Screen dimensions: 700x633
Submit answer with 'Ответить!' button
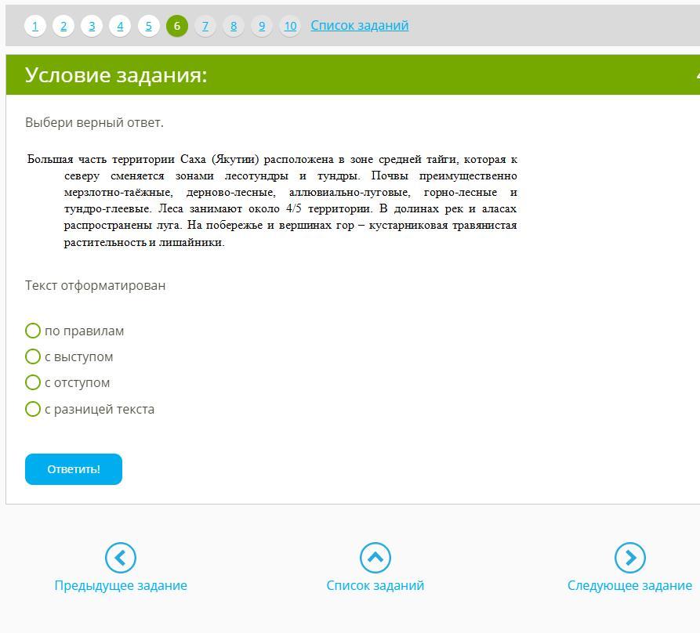[x=74, y=469]
